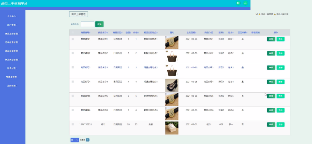Image resolution: width=312 pixels, height=144 pixels.
Task: Click the 商品名称 search input field
Action: tap(88, 24)
